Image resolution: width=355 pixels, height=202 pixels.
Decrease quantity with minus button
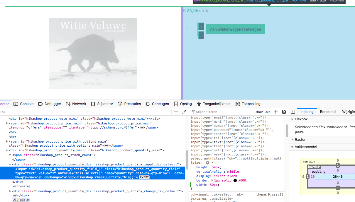coord(201,35)
